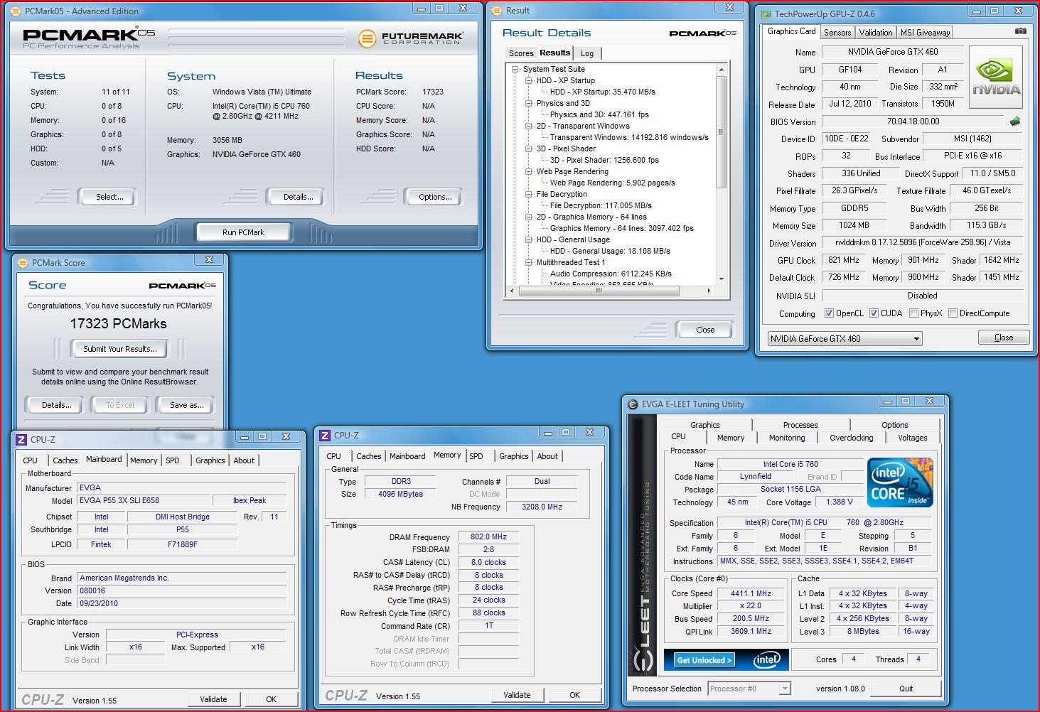The image size is (1040, 712).
Task: Click the title icon of CPU-Z Mainboard window
Action: [x=21, y=439]
